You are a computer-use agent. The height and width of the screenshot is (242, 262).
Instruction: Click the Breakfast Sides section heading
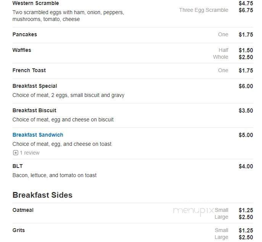tap(42, 195)
